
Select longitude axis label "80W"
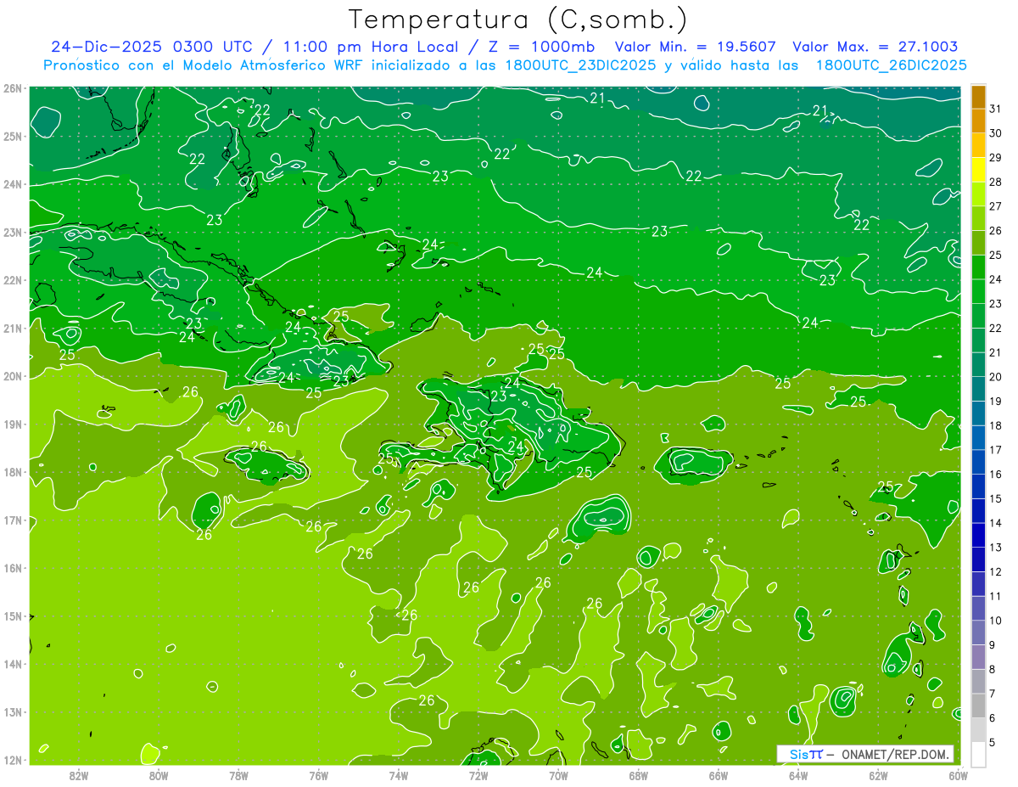(x=159, y=774)
